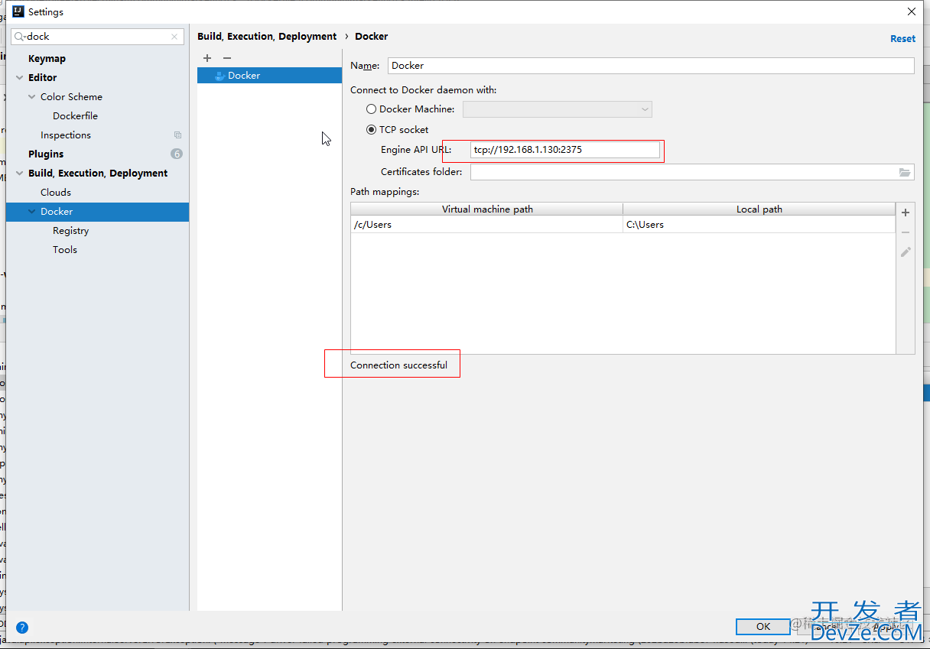The image size is (930, 649).
Task: Click the copy icon beside Inspections
Action: pyautogui.click(x=177, y=135)
